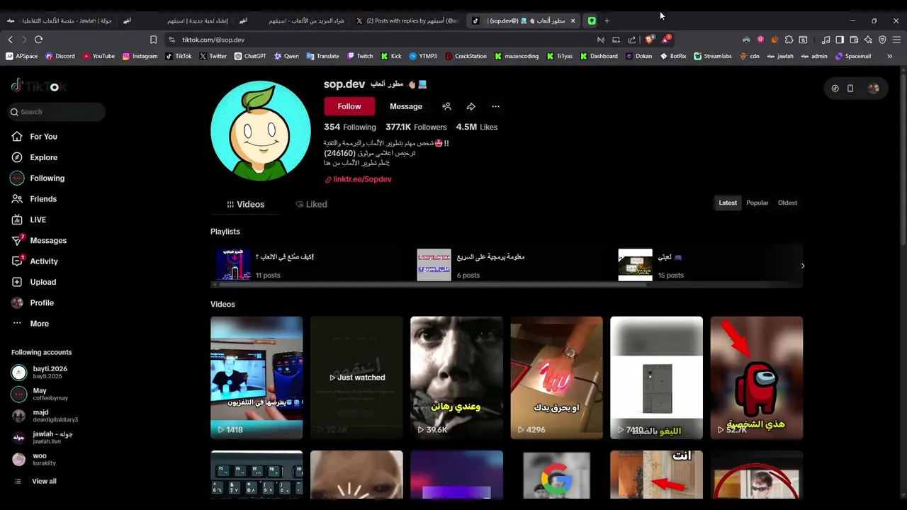Open the linktr.ee/Sopdev link

[x=358, y=179]
